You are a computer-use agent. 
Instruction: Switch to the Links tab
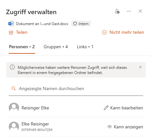coord(85,47)
